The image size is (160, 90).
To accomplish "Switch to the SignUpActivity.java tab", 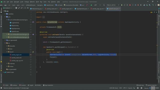I will [x=82, y=9].
